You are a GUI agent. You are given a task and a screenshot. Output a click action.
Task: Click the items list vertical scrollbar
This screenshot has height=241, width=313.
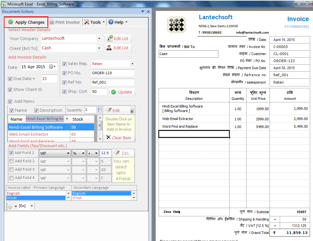pyautogui.click(x=100, y=128)
